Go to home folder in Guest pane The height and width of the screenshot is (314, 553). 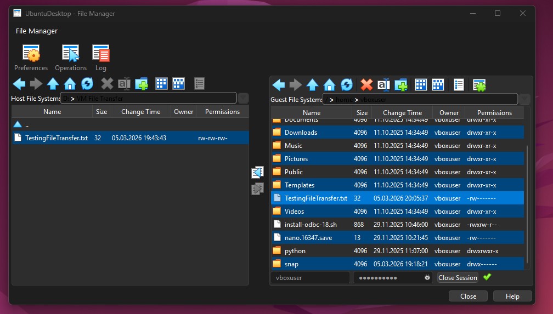(329, 85)
